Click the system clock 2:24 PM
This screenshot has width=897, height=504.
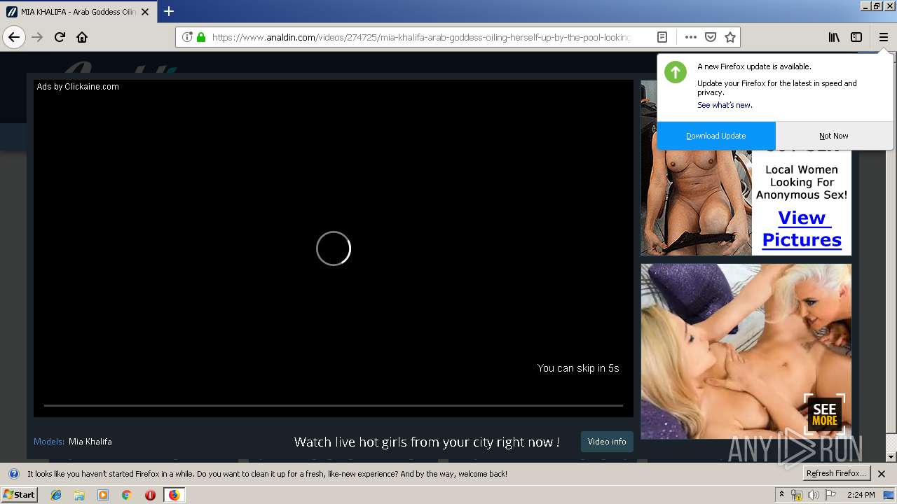click(861, 495)
